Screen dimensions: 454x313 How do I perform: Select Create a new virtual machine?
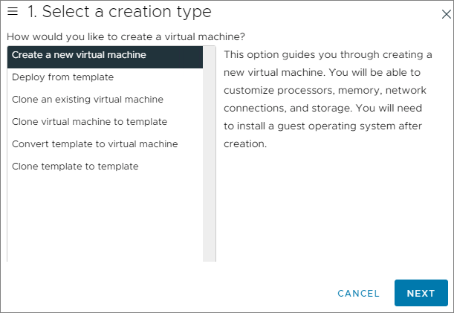tap(79, 55)
